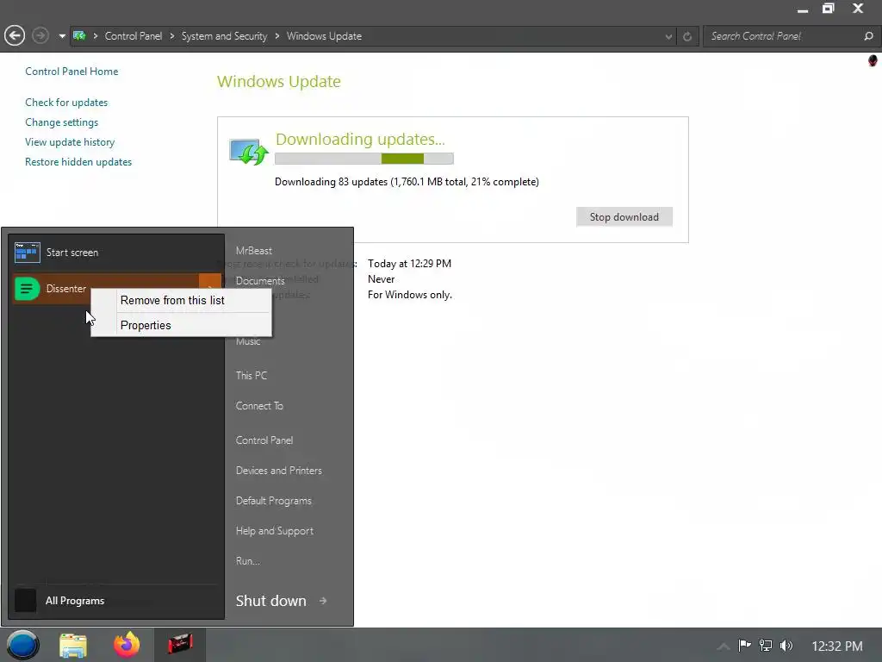Open Devices and Printers

279,471
